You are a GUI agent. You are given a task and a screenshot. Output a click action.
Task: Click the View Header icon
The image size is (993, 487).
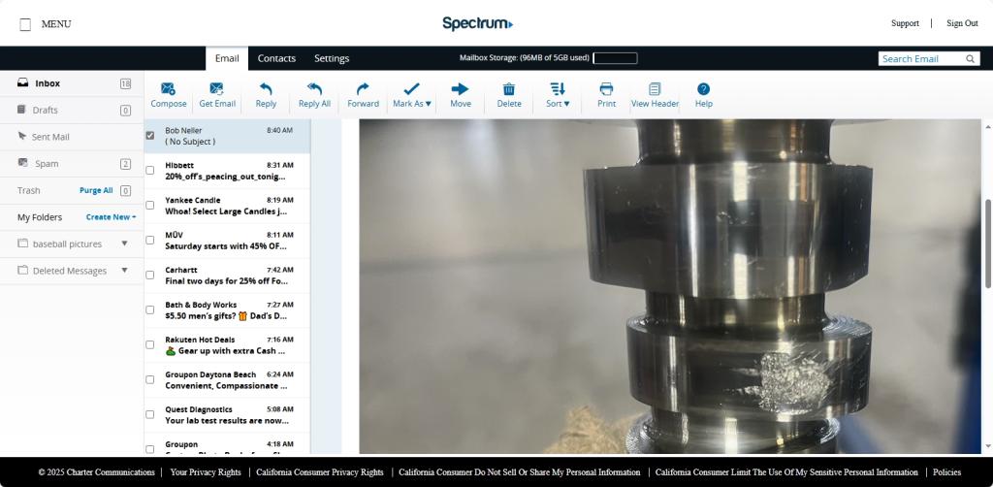pos(655,88)
